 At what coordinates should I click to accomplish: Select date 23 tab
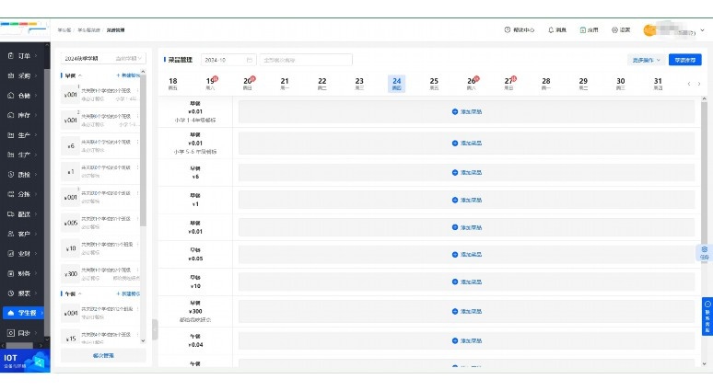click(x=359, y=84)
